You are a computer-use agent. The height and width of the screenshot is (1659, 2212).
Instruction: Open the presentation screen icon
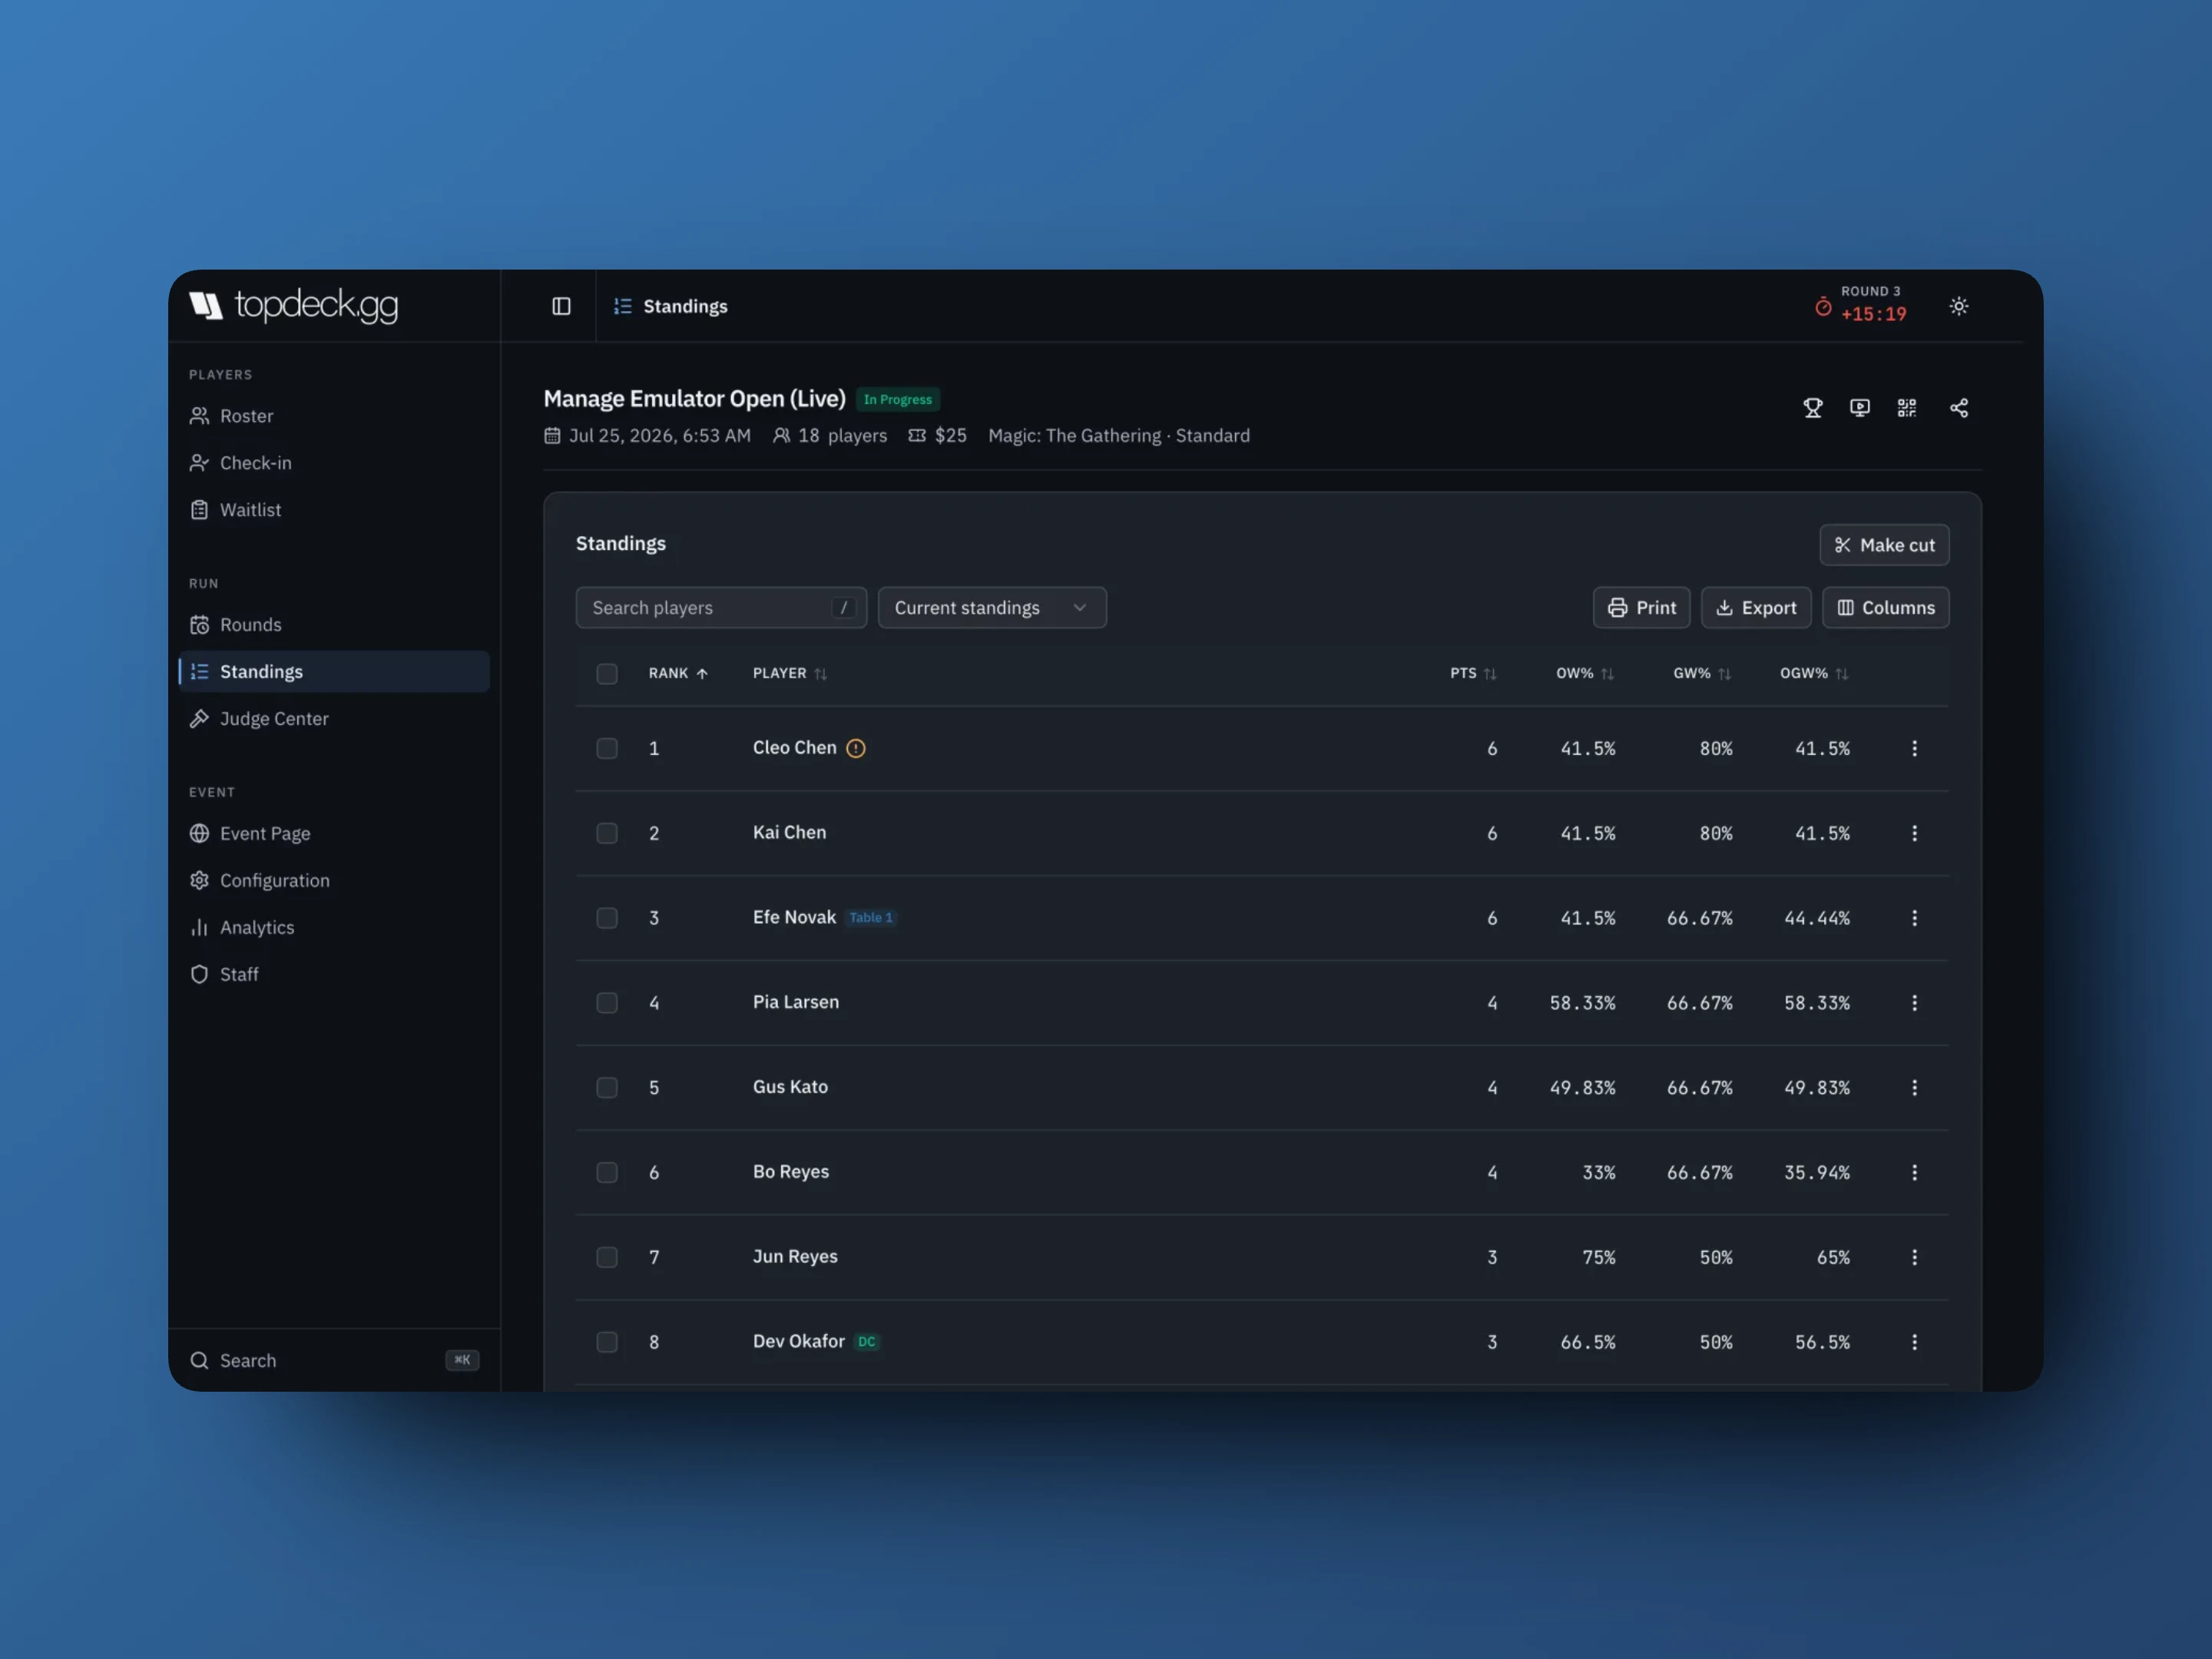coord(1859,408)
